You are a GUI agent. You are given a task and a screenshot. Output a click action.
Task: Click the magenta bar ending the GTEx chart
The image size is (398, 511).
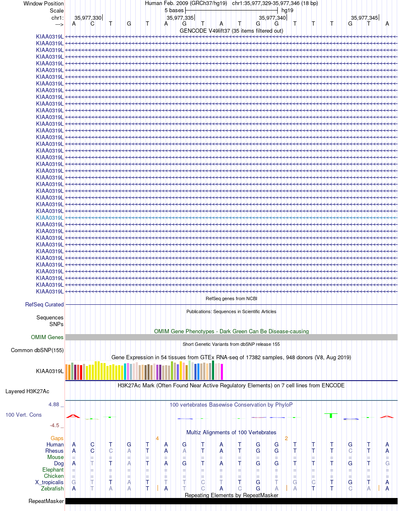tap(222, 372)
